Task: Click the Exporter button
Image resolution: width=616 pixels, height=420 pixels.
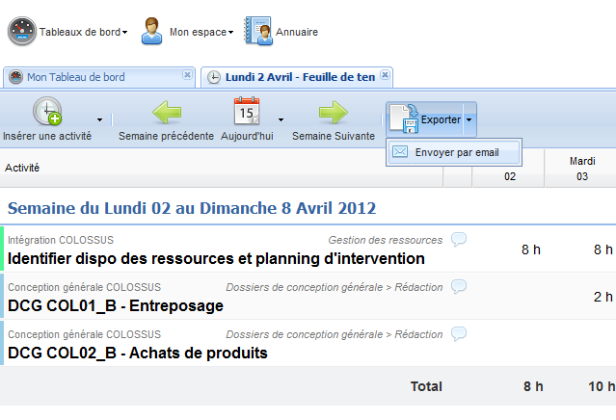Action: (x=425, y=119)
